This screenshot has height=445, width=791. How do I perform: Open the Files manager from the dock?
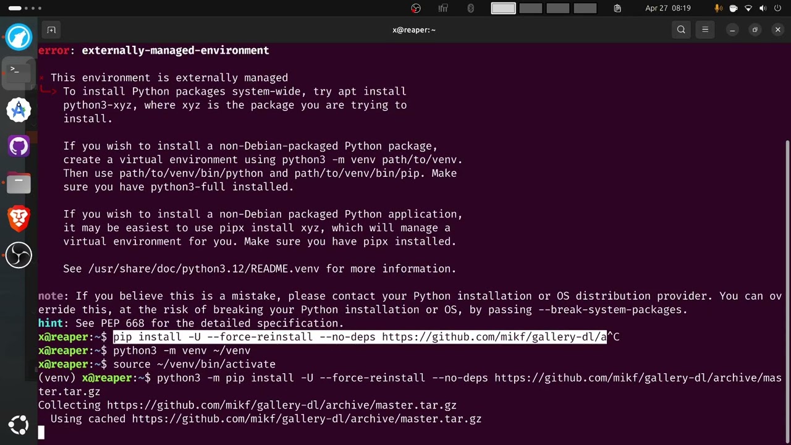(x=19, y=183)
